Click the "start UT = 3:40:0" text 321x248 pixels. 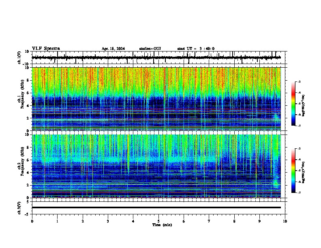(196, 49)
